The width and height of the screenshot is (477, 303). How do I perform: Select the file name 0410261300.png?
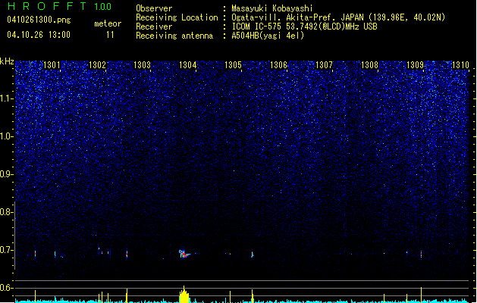(x=39, y=20)
